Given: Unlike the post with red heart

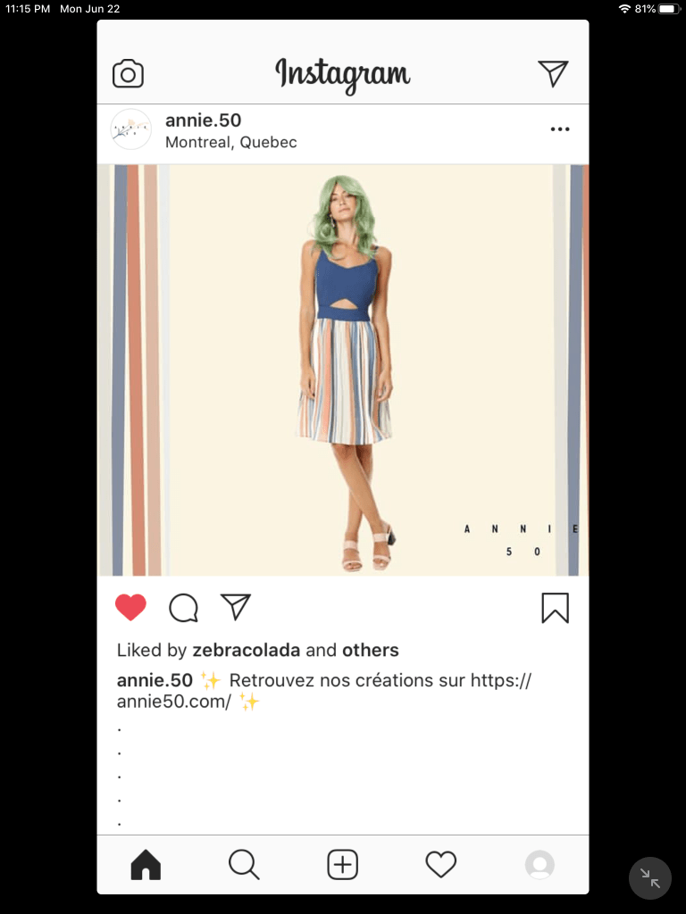Looking at the screenshot, I should pyautogui.click(x=130, y=607).
